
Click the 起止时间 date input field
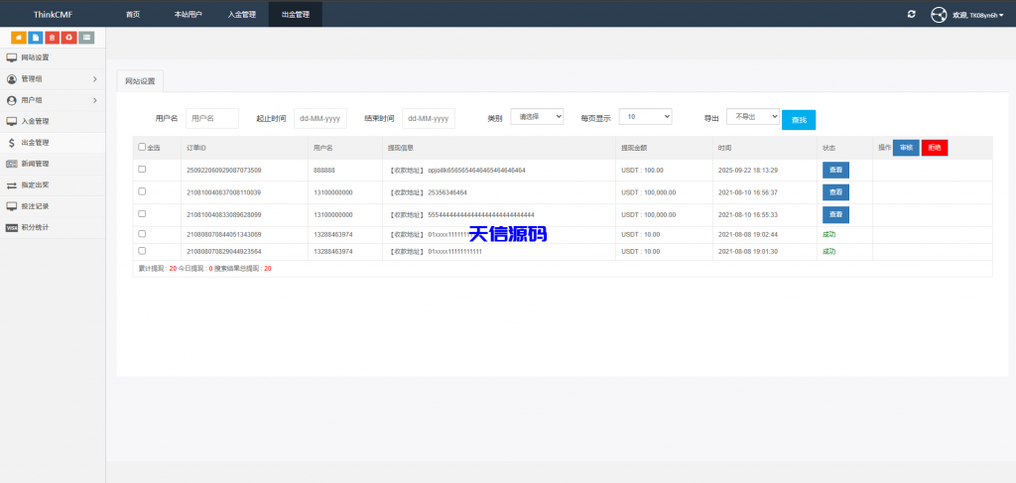click(320, 118)
